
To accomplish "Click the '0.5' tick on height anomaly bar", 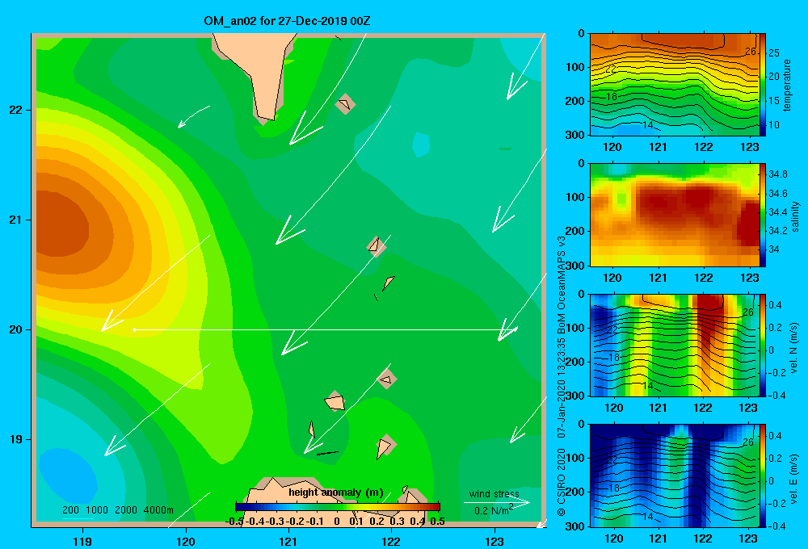I will (437, 522).
